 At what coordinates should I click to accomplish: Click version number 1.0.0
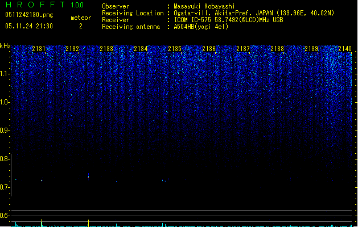(77, 5)
